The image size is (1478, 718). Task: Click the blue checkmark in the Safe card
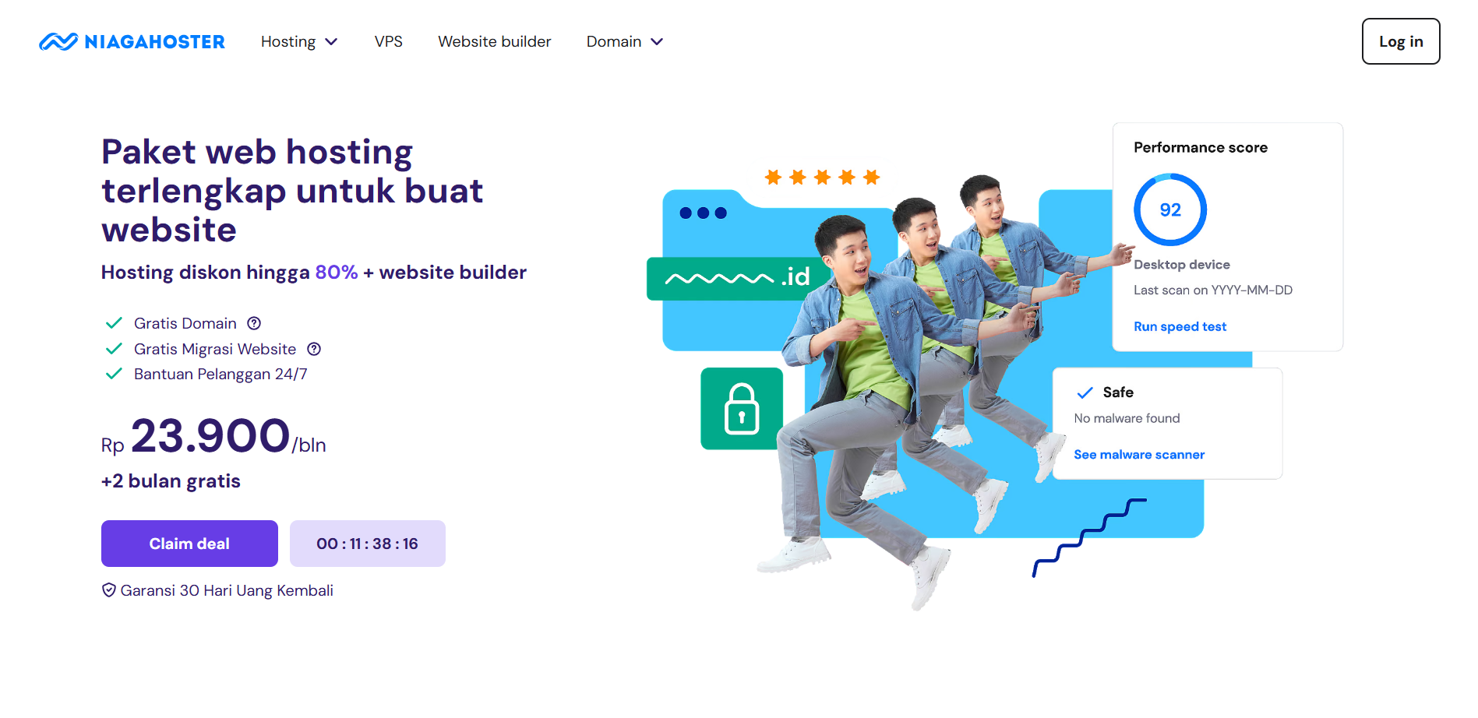coord(1085,392)
